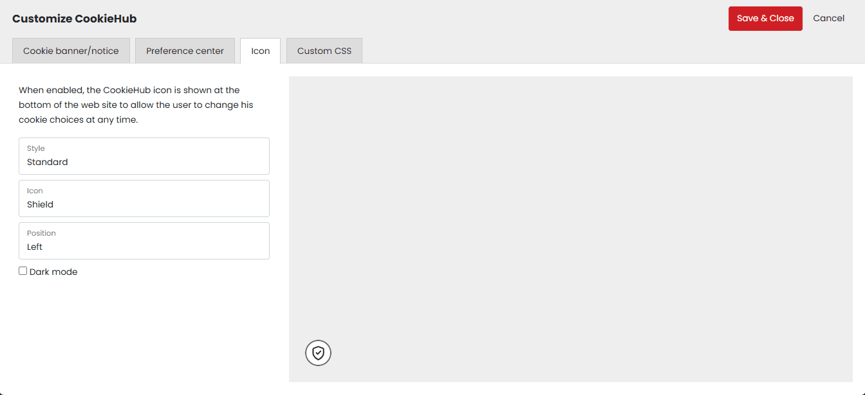Image resolution: width=865 pixels, height=395 pixels.
Task: Click the Save & Close button
Action: coord(765,18)
